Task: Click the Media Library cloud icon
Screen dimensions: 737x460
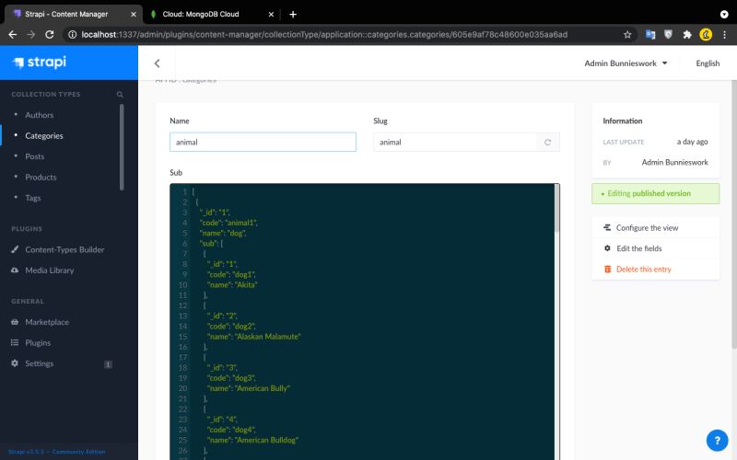Action: (x=15, y=270)
